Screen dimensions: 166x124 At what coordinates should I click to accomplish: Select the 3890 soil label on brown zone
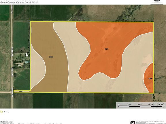[51, 57]
